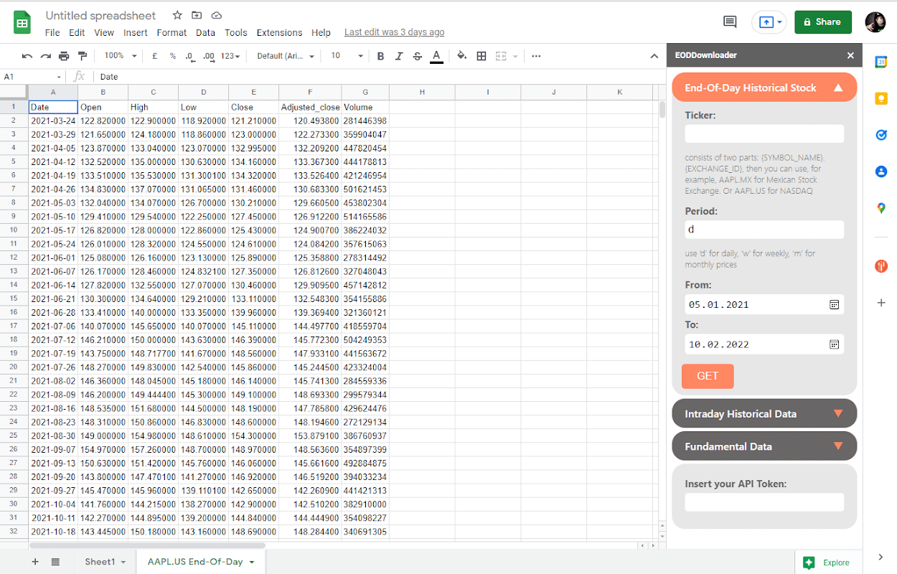Viewport: 897px width, 574px height.
Task: Toggle bold formatting
Action: [380, 56]
